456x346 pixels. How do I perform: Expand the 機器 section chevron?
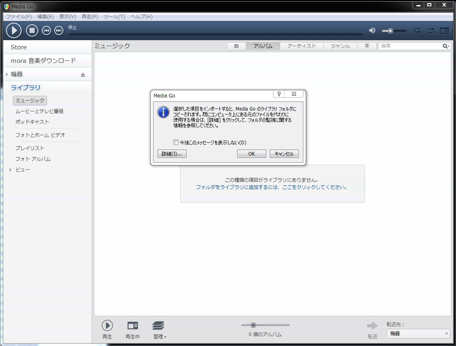(7, 74)
